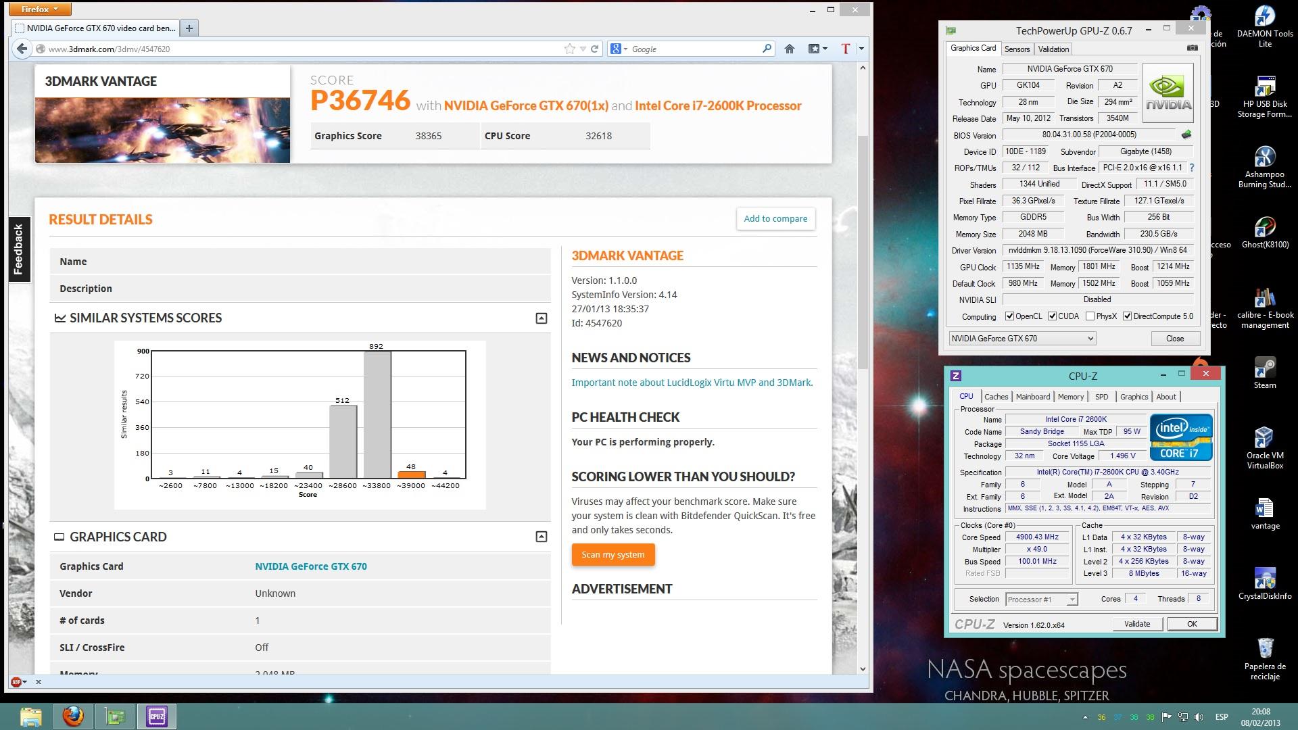The image size is (1298, 730).
Task: Switch to the Caches tab in CPU-Z
Action: 996,397
